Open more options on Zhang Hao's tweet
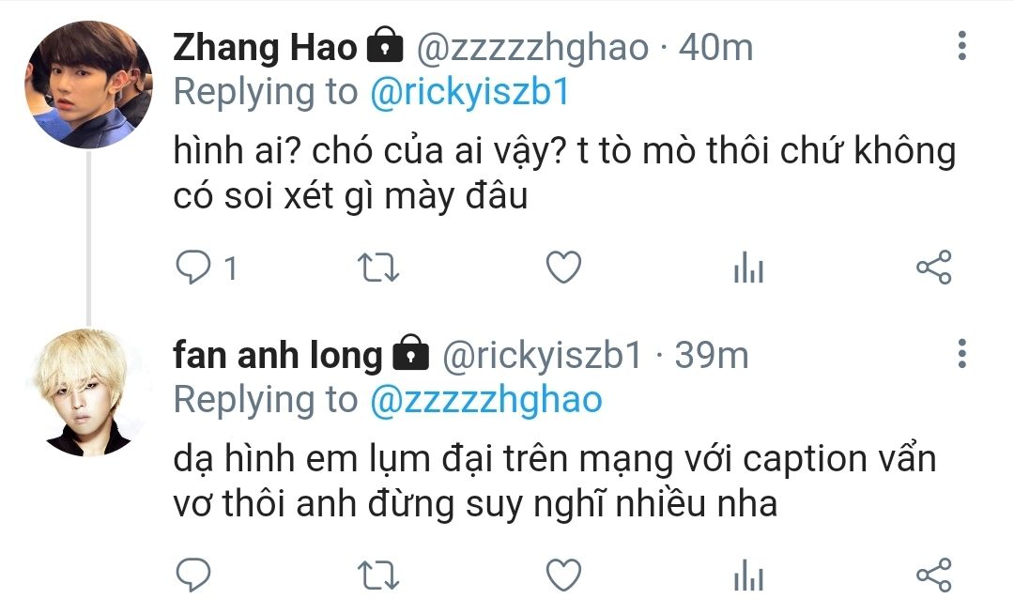The width and height of the screenshot is (1014, 614). pos(962,46)
